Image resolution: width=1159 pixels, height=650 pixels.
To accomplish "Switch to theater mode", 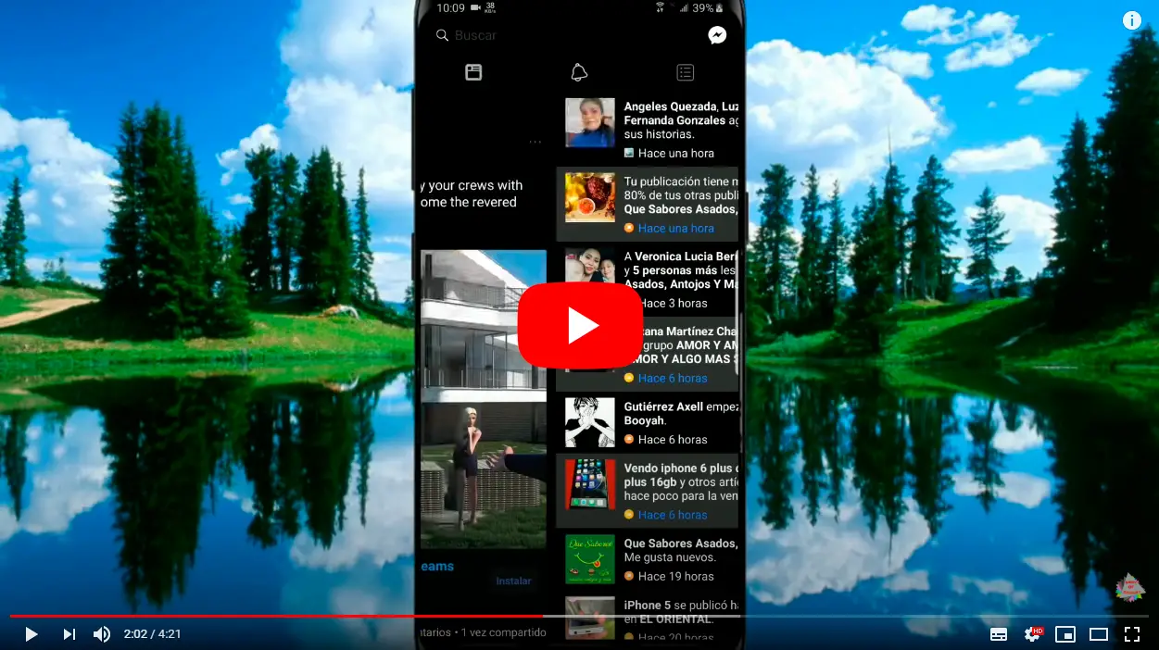I will pyautogui.click(x=1099, y=634).
